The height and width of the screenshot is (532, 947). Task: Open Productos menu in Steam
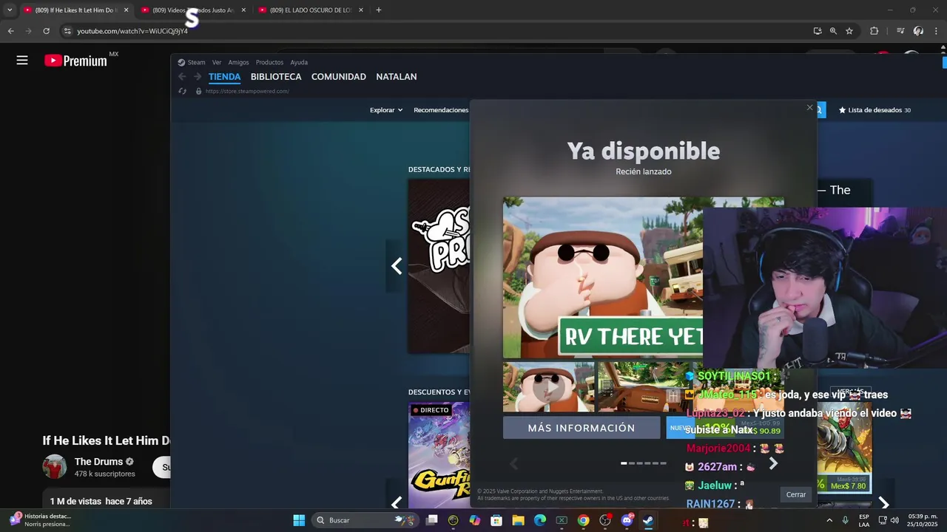[269, 63]
